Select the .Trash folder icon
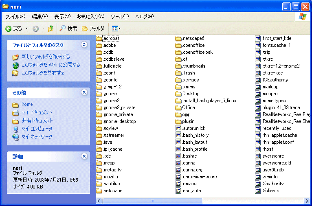This screenshot has height=206, width=312. pos(178,73)
